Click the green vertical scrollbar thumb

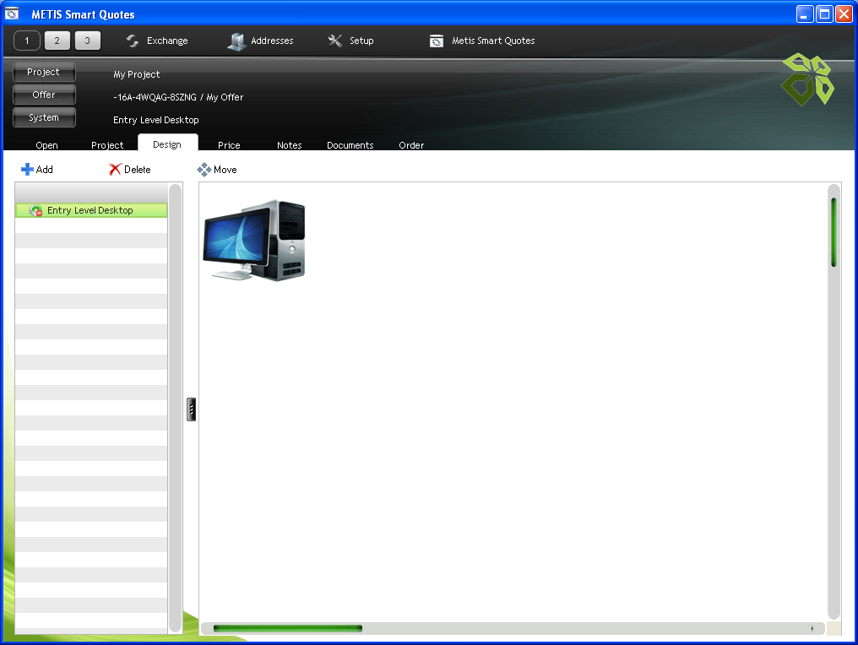click(834, 232)
